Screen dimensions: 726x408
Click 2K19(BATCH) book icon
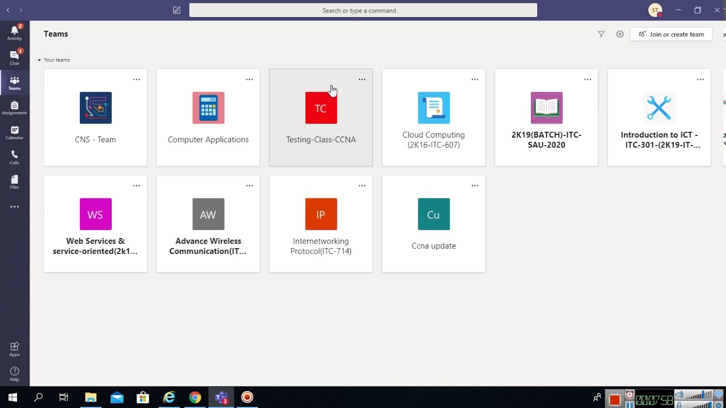coord(547,108)
